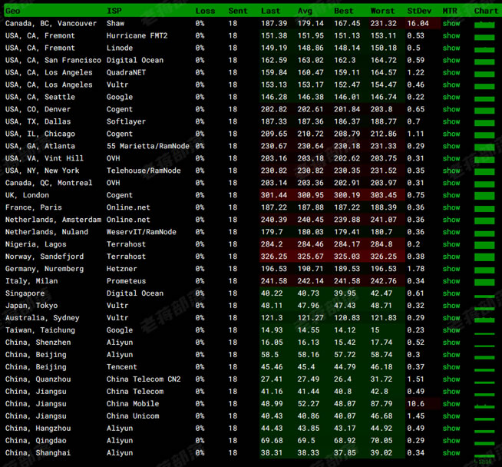
Task: Select the 87.79 Worst value
Action: coord(381,404)
